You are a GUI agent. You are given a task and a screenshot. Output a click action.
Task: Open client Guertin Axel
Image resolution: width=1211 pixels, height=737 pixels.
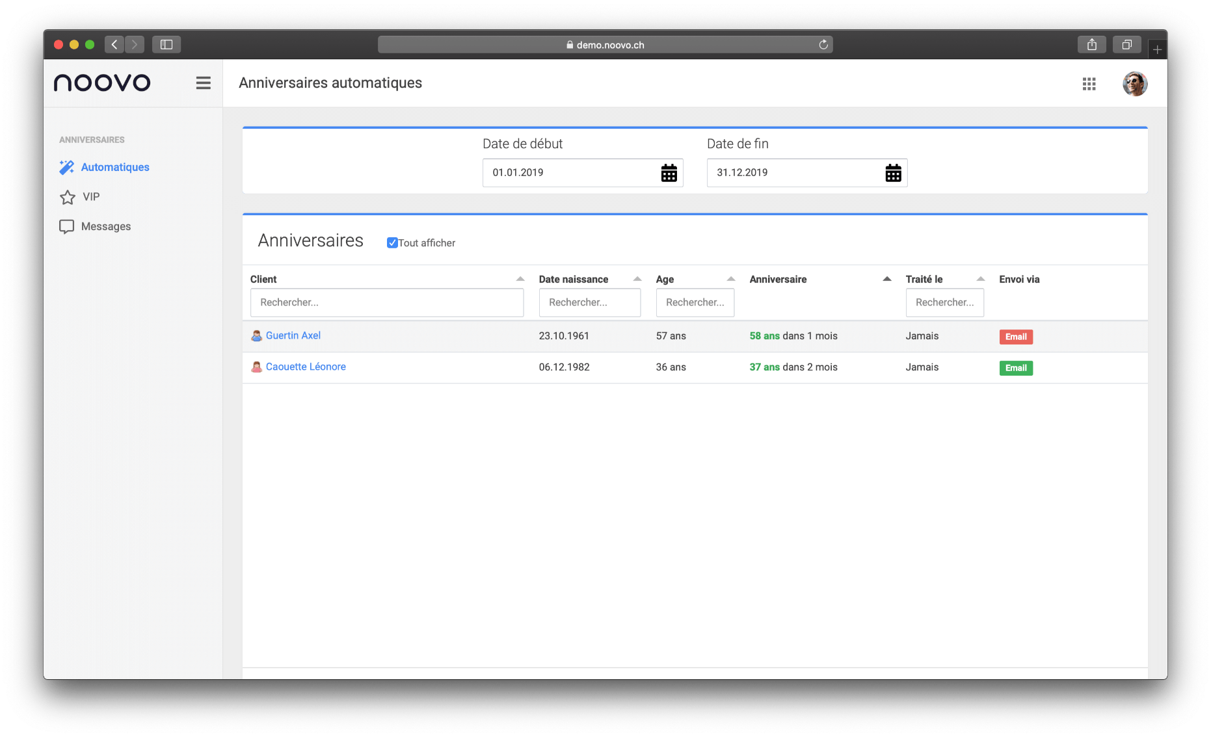293,336
